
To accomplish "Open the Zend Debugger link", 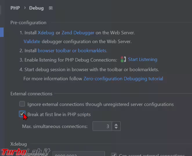I will click(78, 33).
